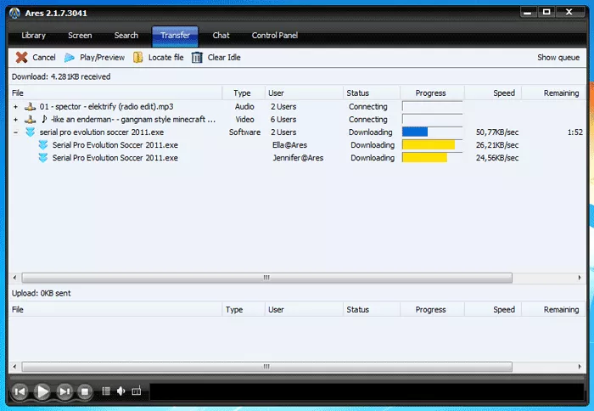Click the Clear Idle button label
594x411 pixels.
pyautogui.click(x=224, y=57)
